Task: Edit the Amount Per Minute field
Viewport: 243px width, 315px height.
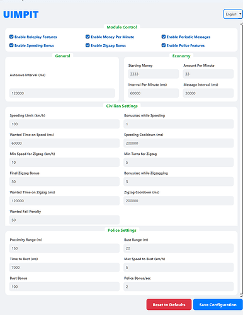Action: pos(208,74)
